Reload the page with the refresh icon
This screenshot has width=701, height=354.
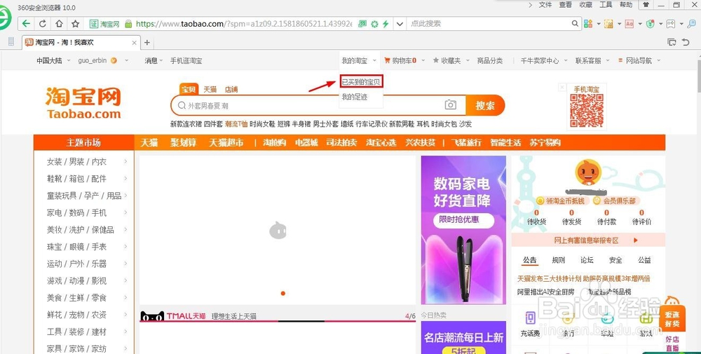[x=43, y=24]
